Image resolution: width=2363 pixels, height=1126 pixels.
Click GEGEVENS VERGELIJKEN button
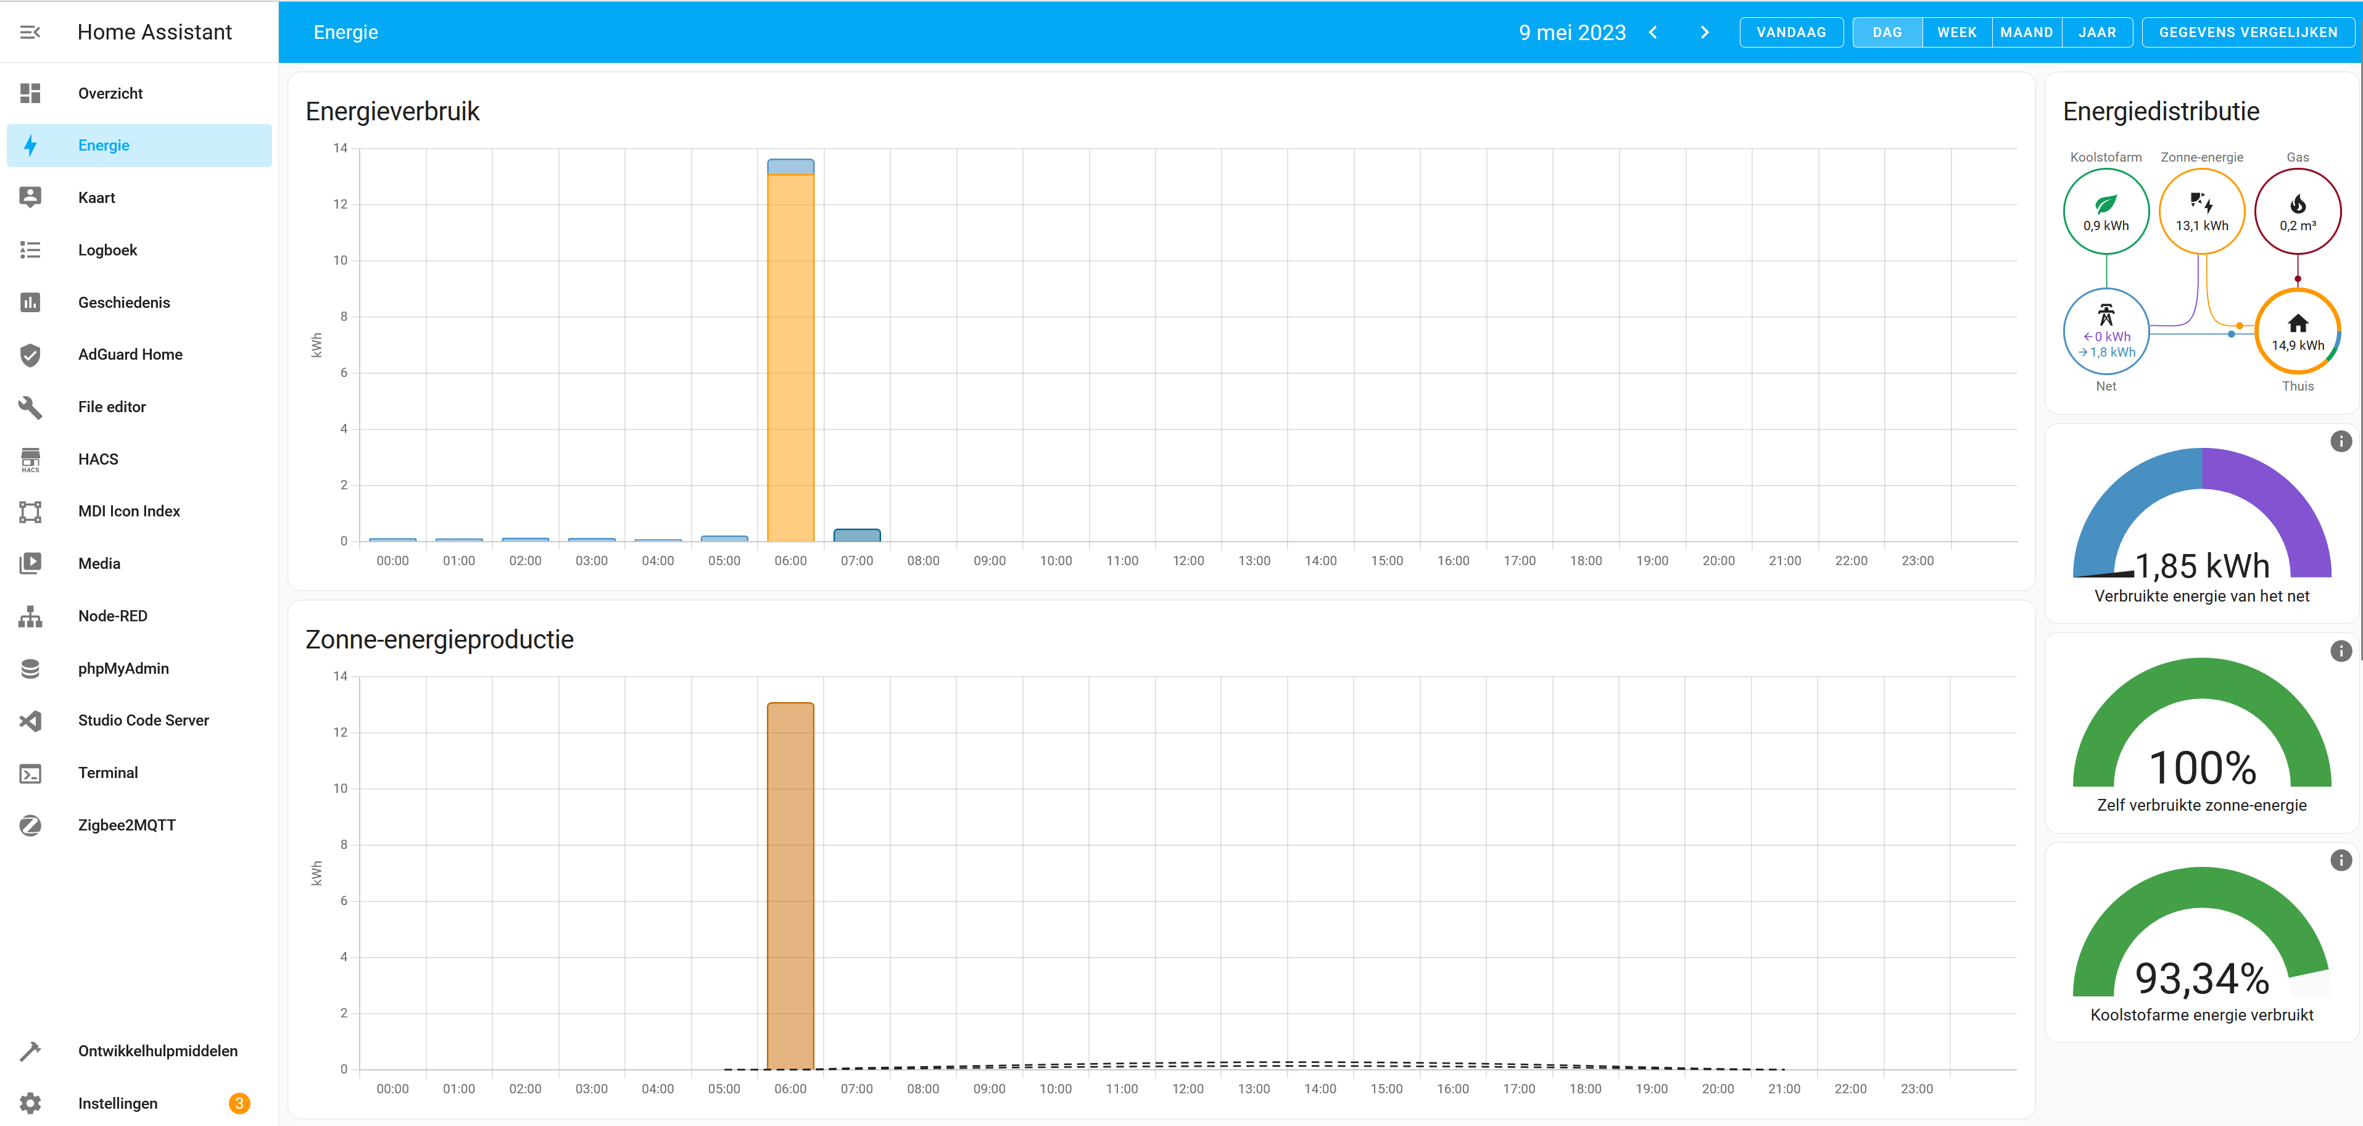coord(2248,32)
